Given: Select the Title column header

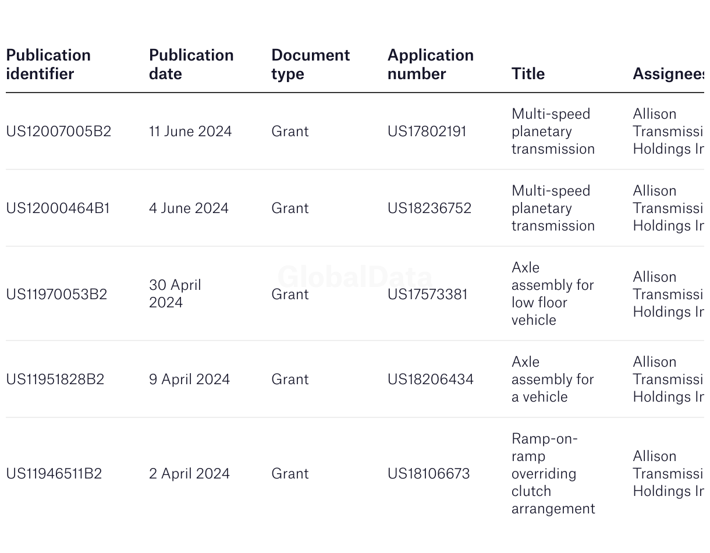Looking at the screenshot, I should pyautogui.click(x=528, y=73).
